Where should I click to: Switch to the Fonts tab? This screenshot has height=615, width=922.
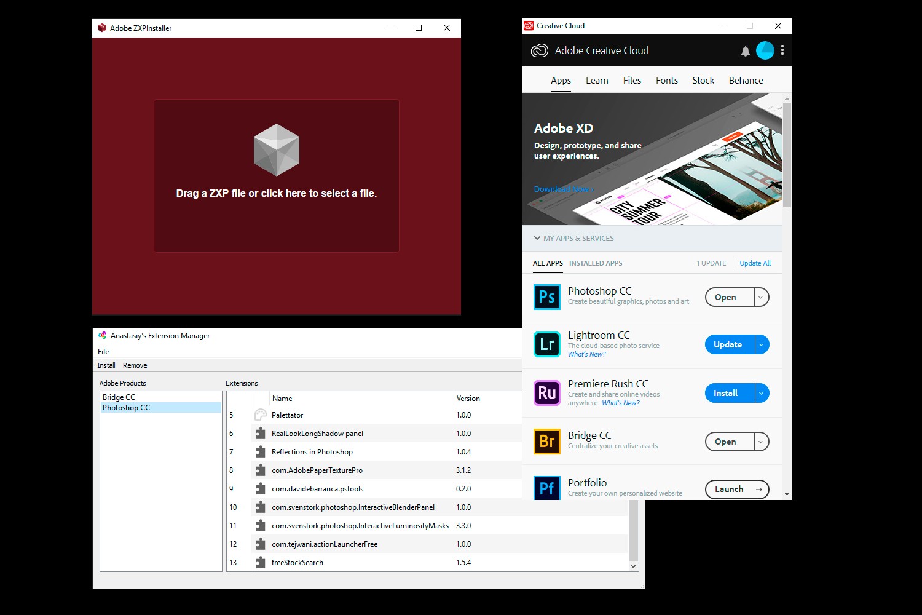[x=666, y=80]
